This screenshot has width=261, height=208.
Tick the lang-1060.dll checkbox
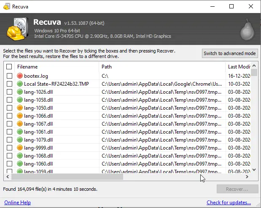[x=10, y=164]
